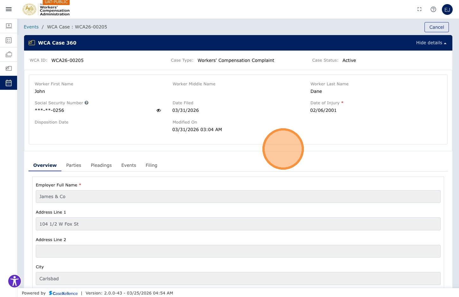Click the City field containing Carlsbad
Viewport: 459px width, 297px height.
pos(238,279)
